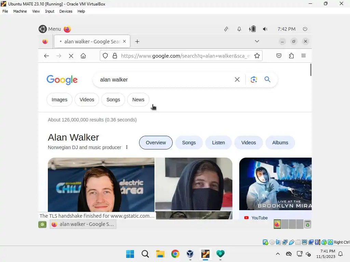Filter results by Images
The width and height of the screenshot is (350, 262).
(59, 100)
